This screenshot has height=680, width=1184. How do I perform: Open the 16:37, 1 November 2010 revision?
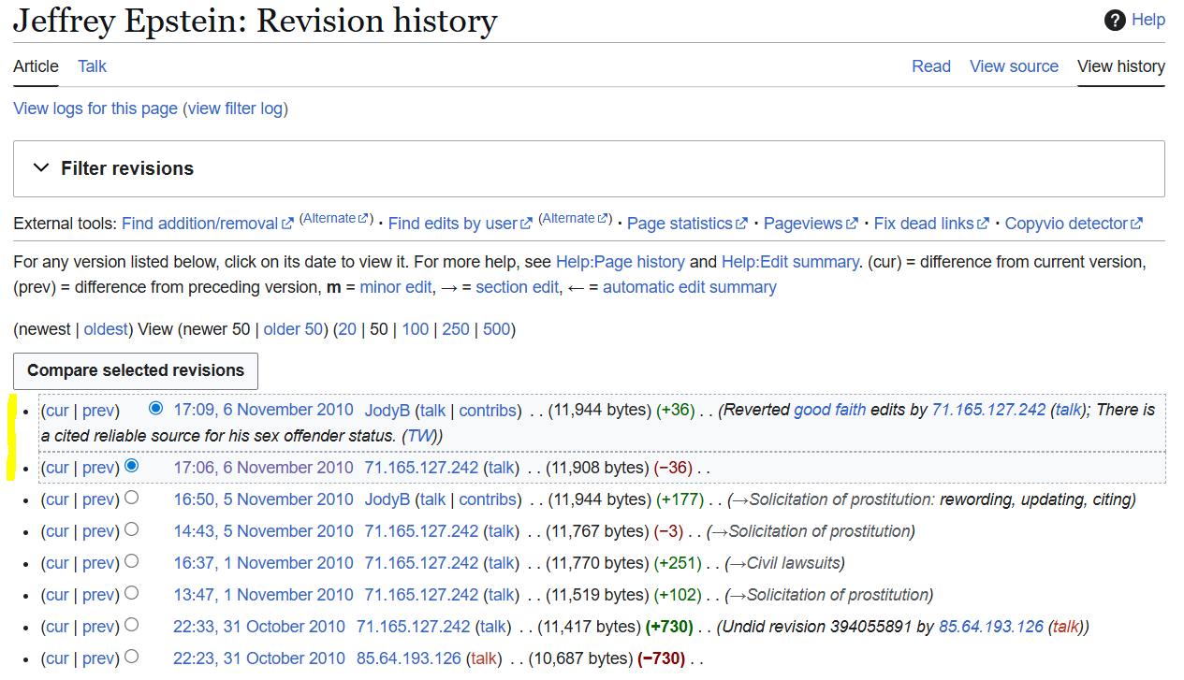[263, 563]
